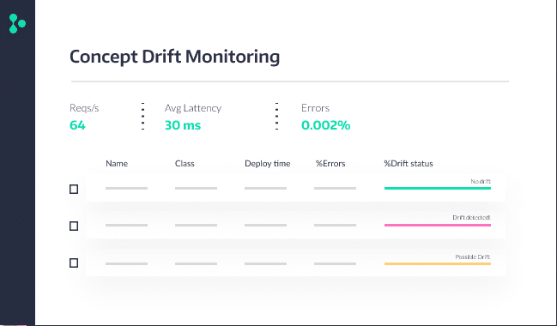Viewport: 557px width, 326px height.
Task: Click the %Errors column header
Action: click(x=330, y=163)
